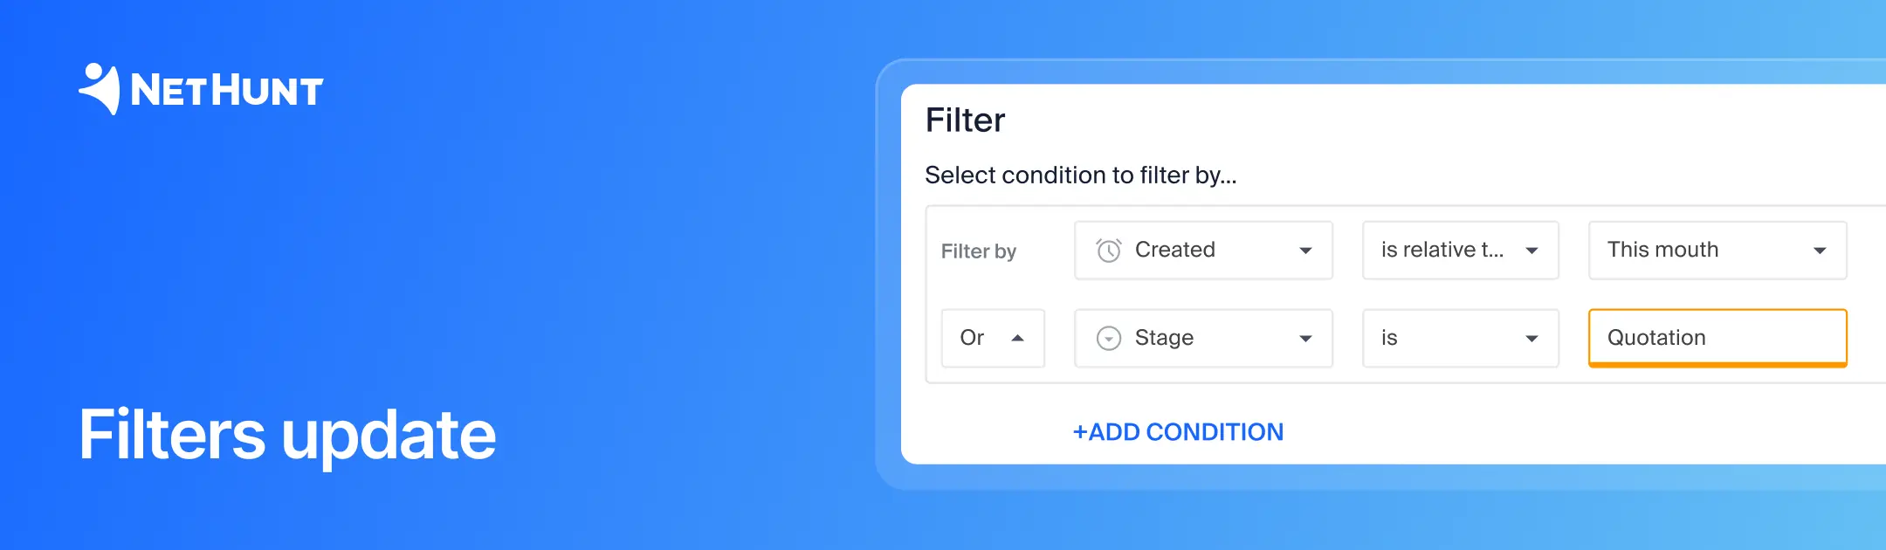This screenshot has width=1886, height=550.
Task: Select the Filter heading
Action: click(x=966, y=120)
